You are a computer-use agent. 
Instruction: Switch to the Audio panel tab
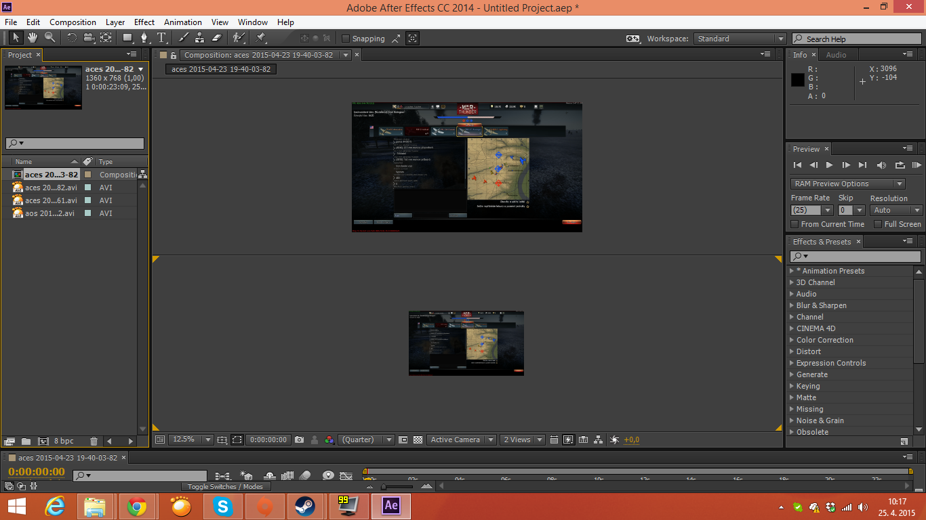(836, 55)
